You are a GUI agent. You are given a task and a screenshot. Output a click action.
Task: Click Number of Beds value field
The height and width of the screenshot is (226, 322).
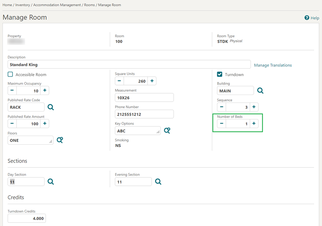(x=238, y=124)
